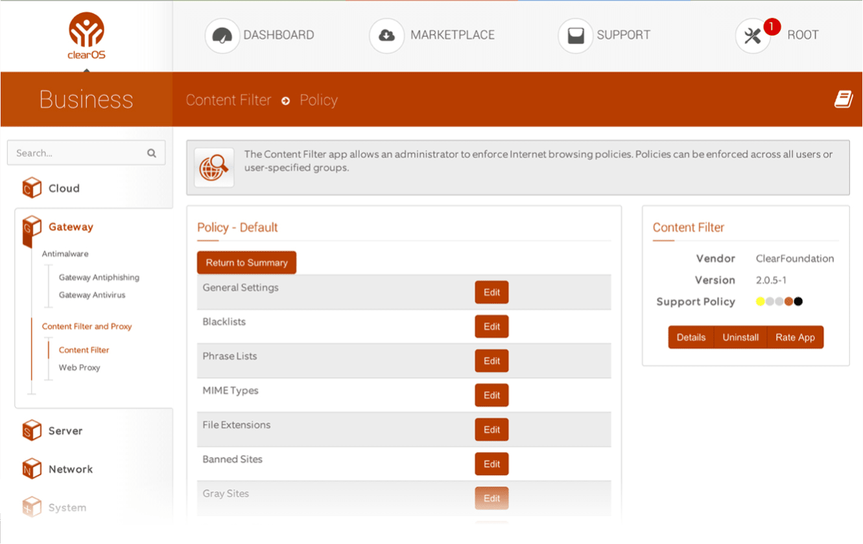Focus the sidebar Search field
Screen dimensions: 863x544
click(x=78, y=153)
